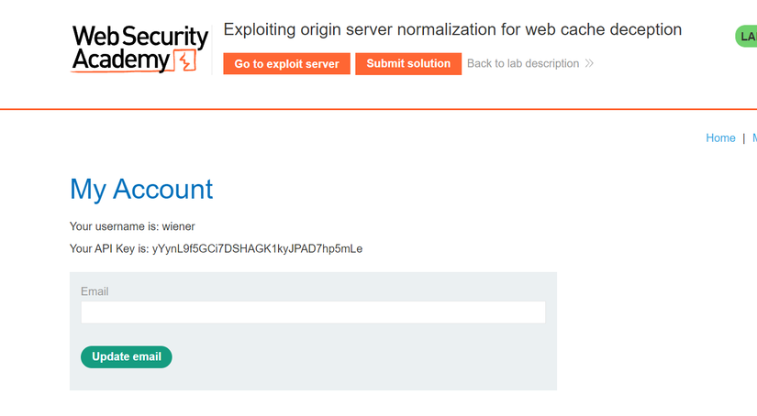This screenshot has height=416, width=757.
Task: Open the Go to exploit server button
Action: click(287, 63)
